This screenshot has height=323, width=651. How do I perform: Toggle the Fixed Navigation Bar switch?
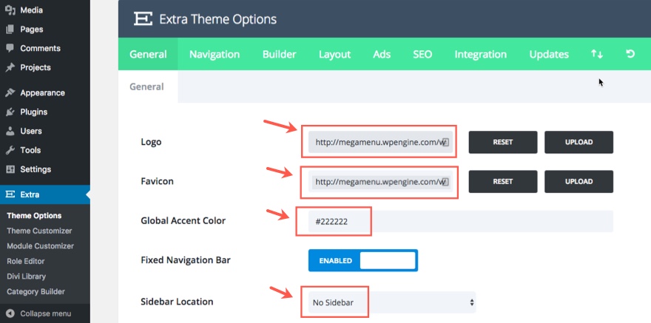tap(362, 260)
